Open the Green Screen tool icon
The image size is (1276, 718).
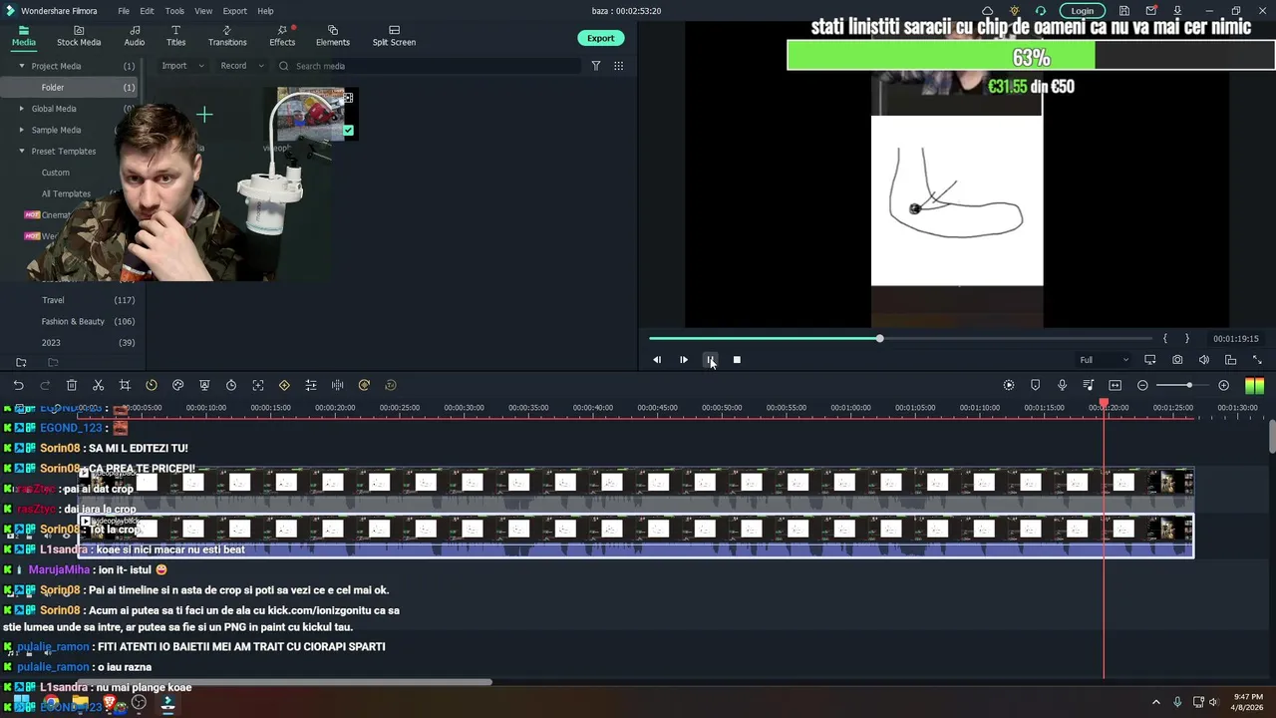tap(204, 385)
